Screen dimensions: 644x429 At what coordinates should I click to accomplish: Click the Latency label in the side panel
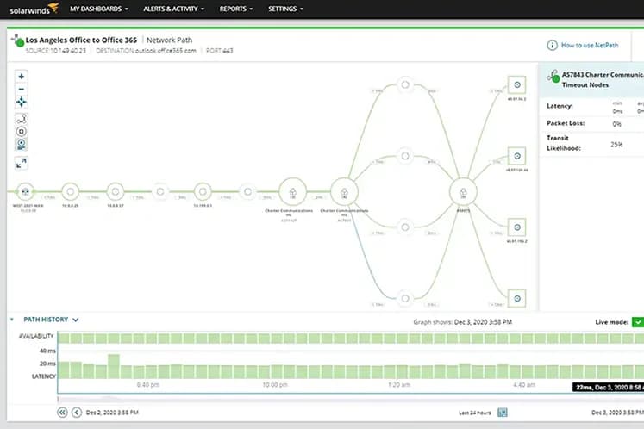560,106
